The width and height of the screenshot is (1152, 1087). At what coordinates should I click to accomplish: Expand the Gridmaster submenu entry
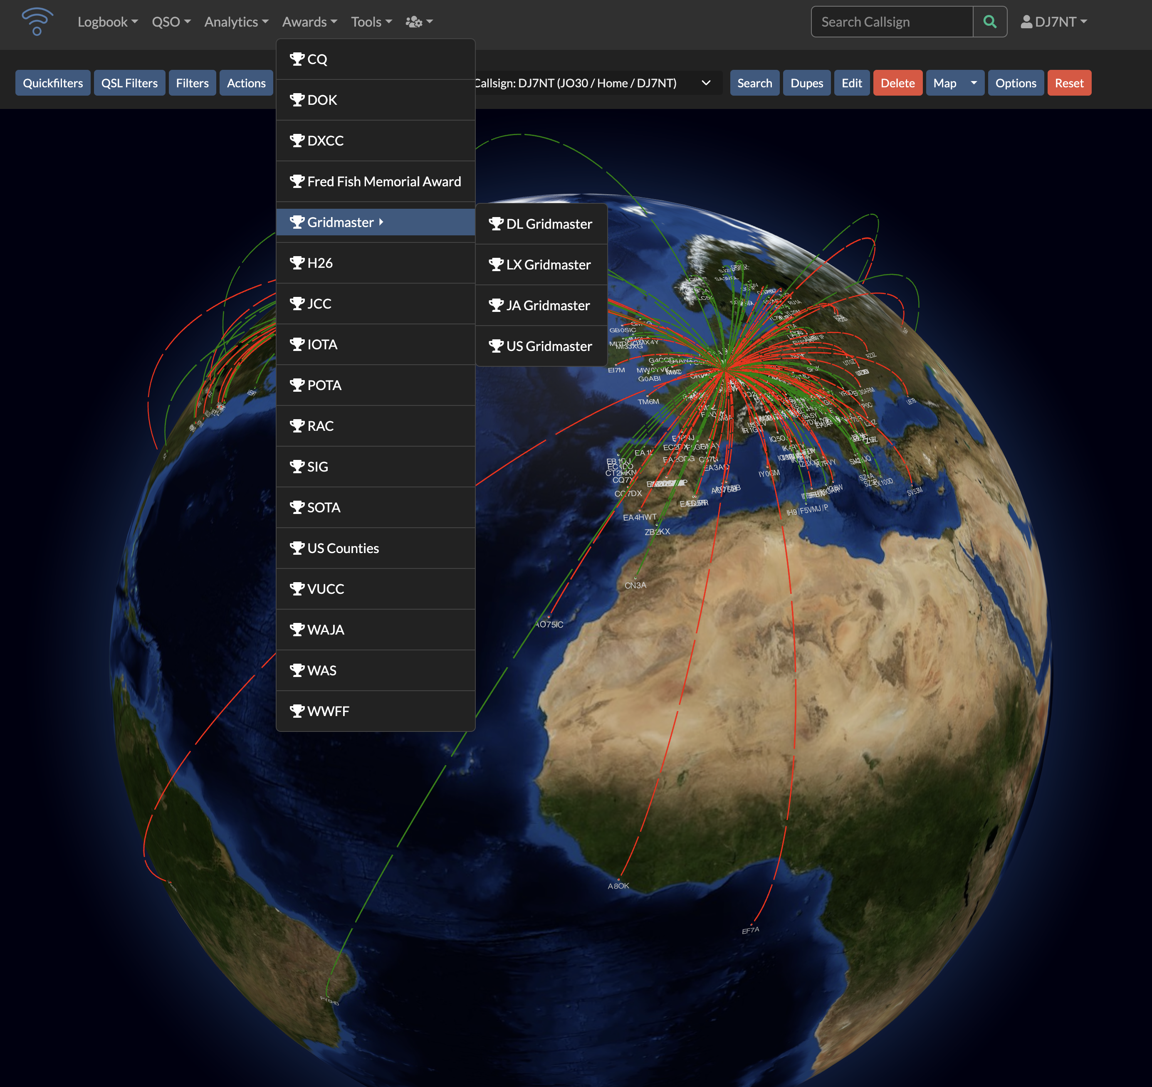[376, 222]
